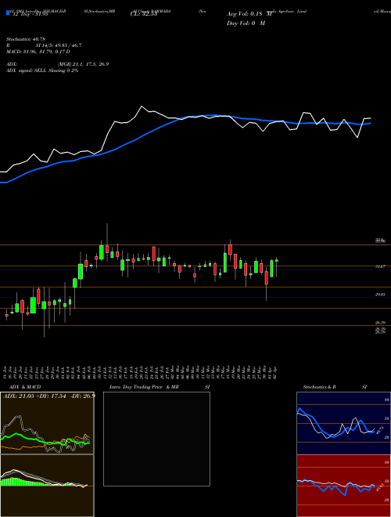Open the MACD histogram chart panel

coord(47,486)
